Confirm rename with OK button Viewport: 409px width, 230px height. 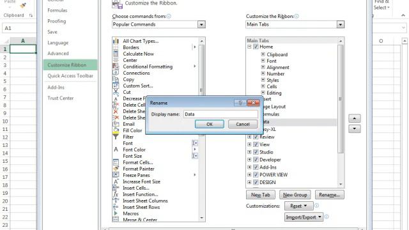click(x=210, y=124)
